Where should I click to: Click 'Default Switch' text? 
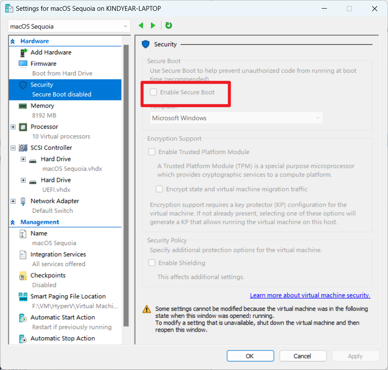pyautogui.click(x=52, y=211)
